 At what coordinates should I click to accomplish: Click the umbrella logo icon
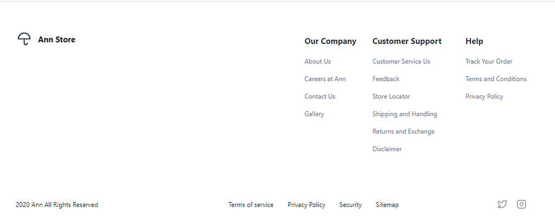pyautogui.click(x=24, y=39)
